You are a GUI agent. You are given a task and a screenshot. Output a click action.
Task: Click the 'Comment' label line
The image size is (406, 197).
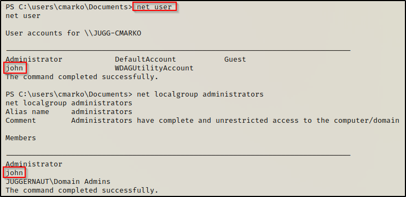coord(202,121)
